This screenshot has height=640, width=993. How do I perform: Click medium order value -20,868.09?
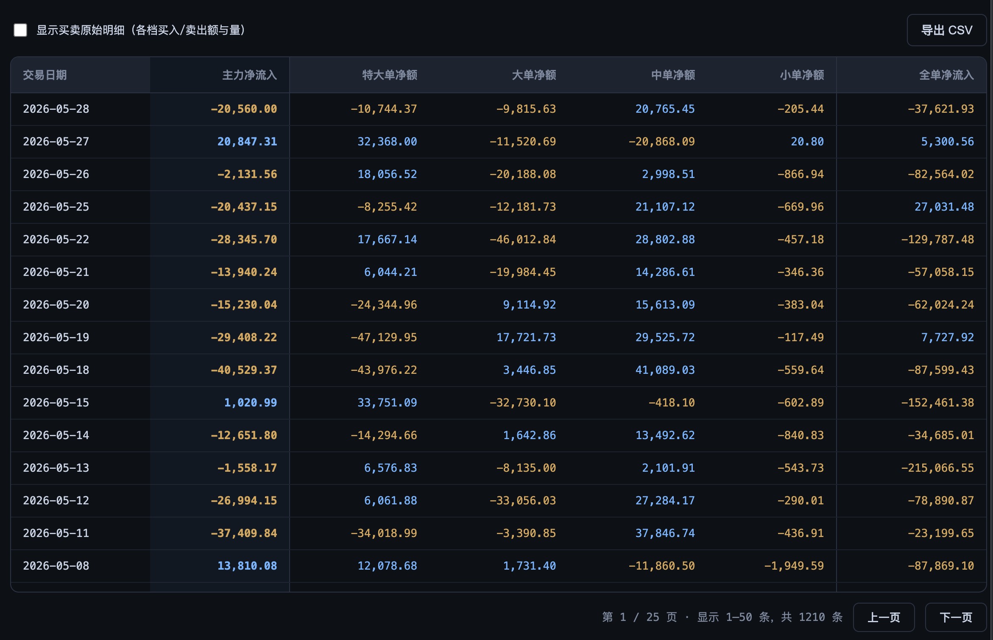662,142
